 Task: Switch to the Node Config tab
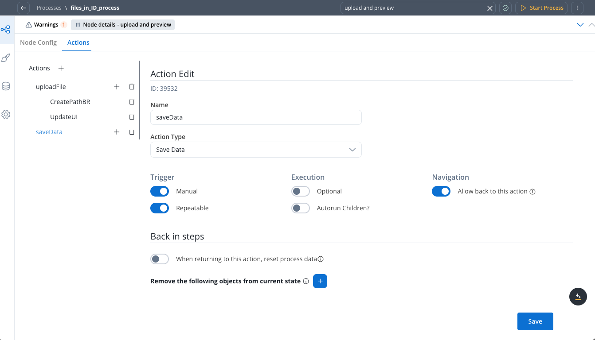39,42
